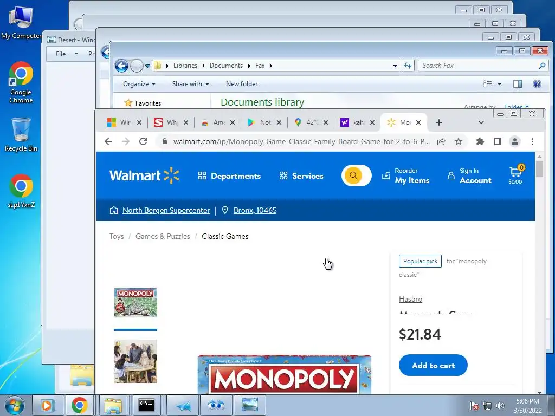Toggle the Explorer preview pane icon
This screenshot has height=416, width=555.
coord(518,84)
